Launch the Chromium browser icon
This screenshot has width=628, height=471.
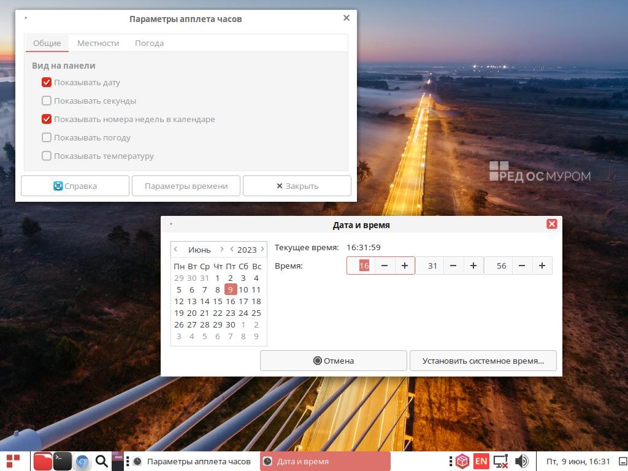click(82, 461)
